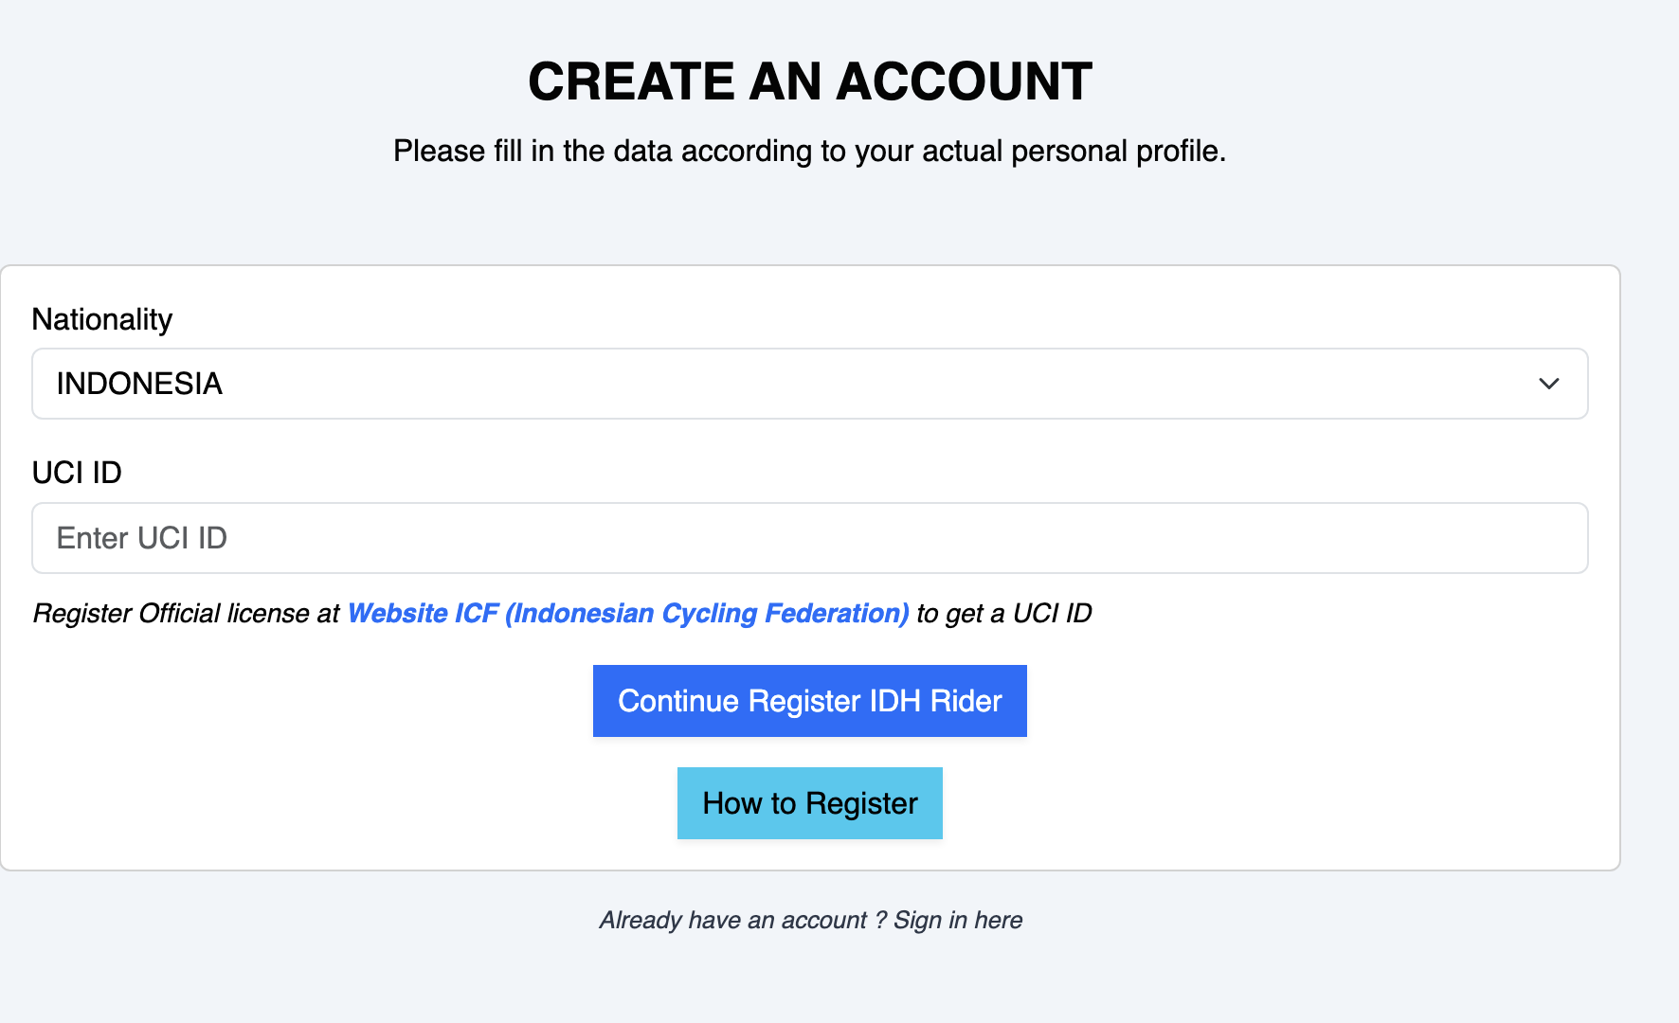Click the UCI ID field label
1679x1023 pixels.
77,473
